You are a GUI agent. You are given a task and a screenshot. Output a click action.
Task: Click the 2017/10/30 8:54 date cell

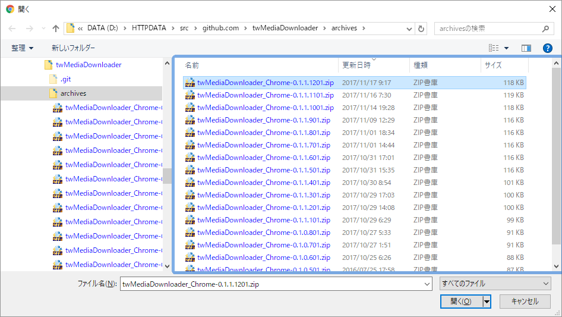click(x=367, y=183)
